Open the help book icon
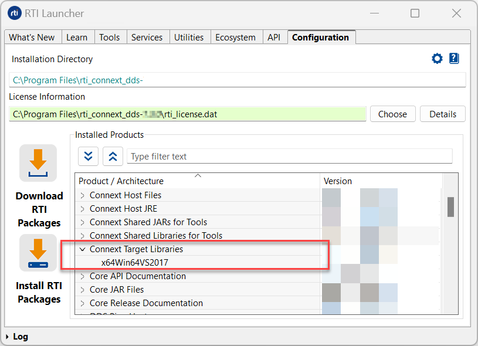 pos(454,59)
